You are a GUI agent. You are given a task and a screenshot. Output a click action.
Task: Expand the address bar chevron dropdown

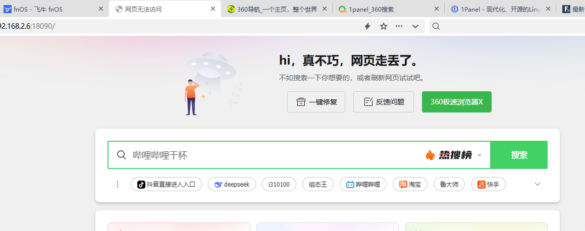tap(415, 26)
